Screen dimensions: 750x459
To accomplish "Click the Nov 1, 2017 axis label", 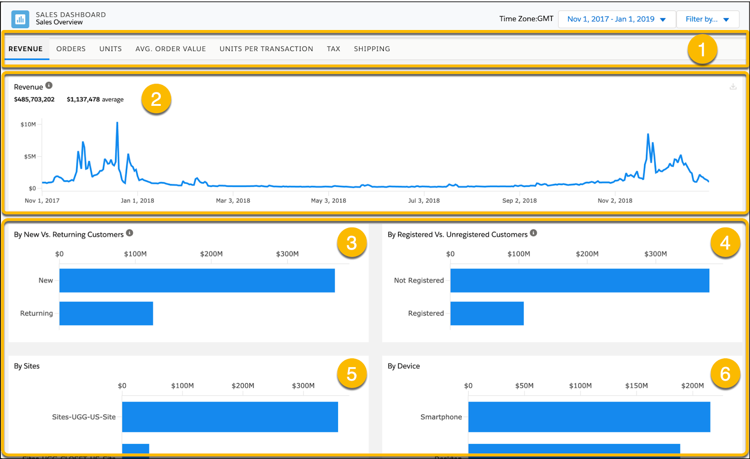I will pyautogui.click(x=42, y=200).
